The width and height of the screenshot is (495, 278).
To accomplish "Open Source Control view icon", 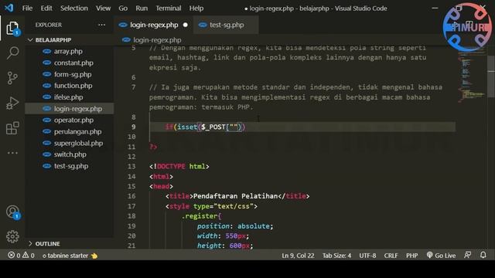I will coord(12,78).
